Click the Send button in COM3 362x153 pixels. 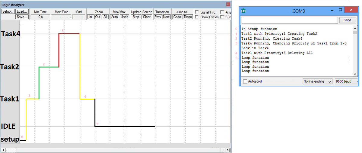[347, 20]
